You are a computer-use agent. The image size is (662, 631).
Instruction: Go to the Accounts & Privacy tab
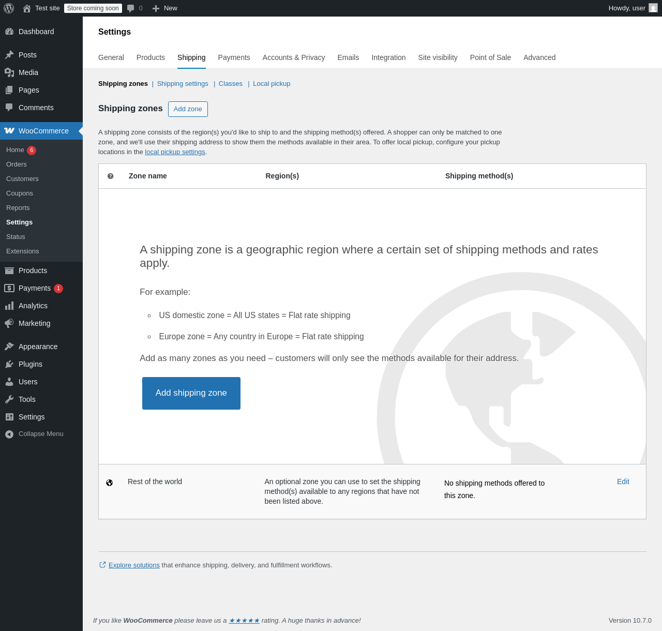pos(294,57)
